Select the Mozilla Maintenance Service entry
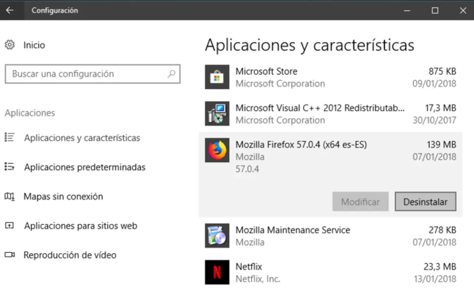 click(x=293, y=230)
